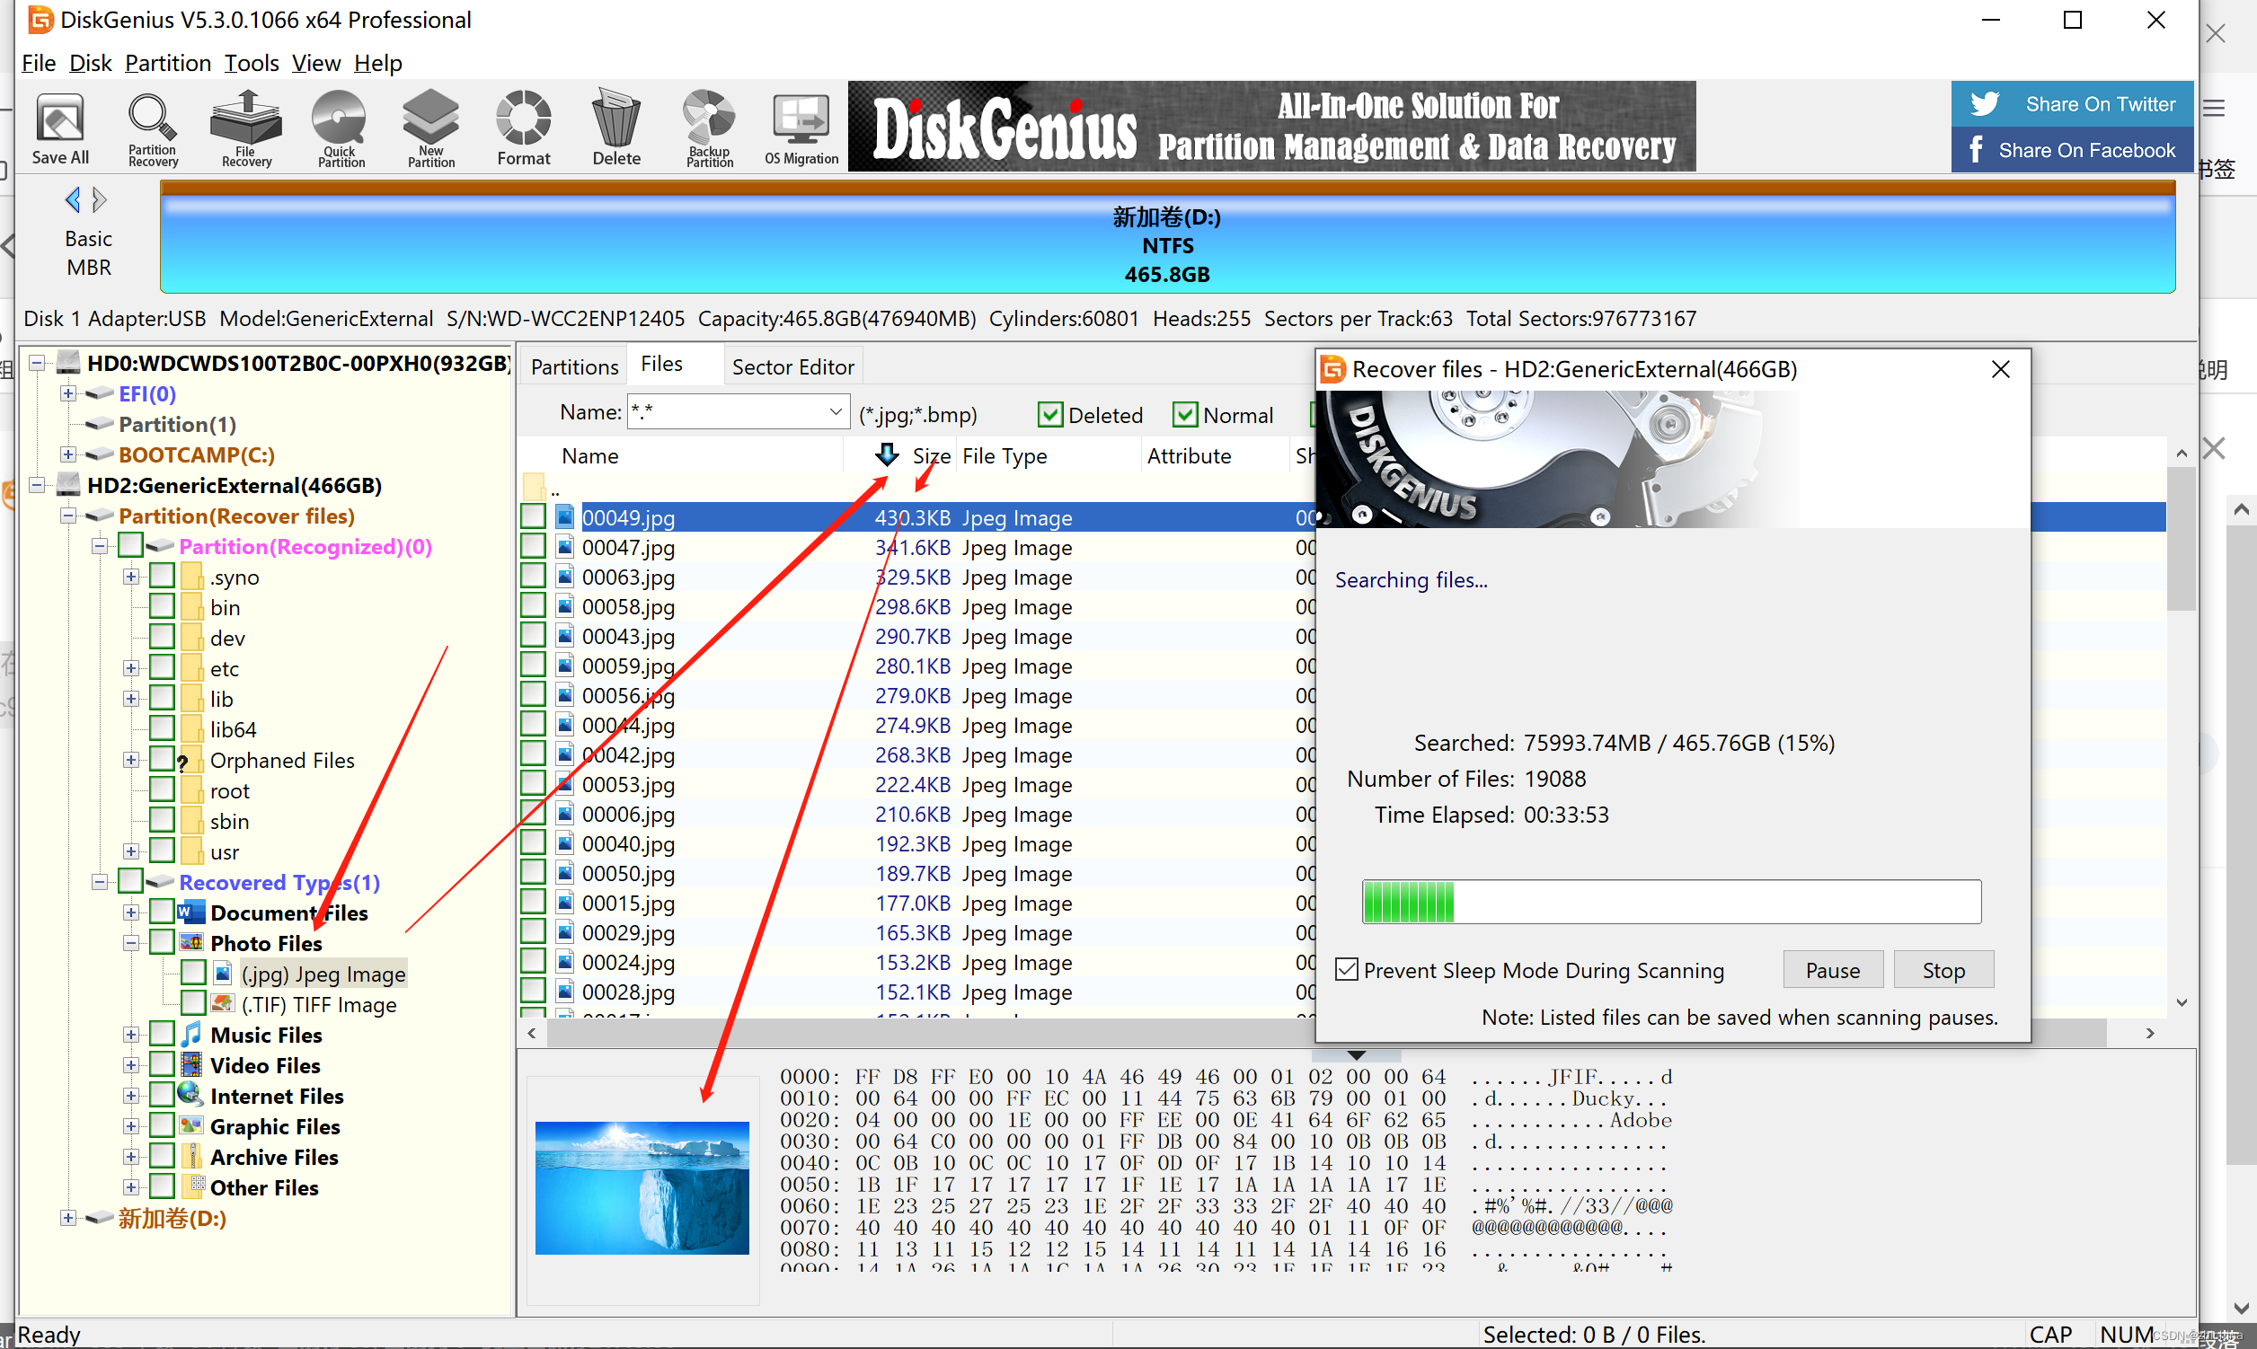This screenshot has height=1349, width=2257.
Task: Click the Twitter bird icon
Action: 1984,103
